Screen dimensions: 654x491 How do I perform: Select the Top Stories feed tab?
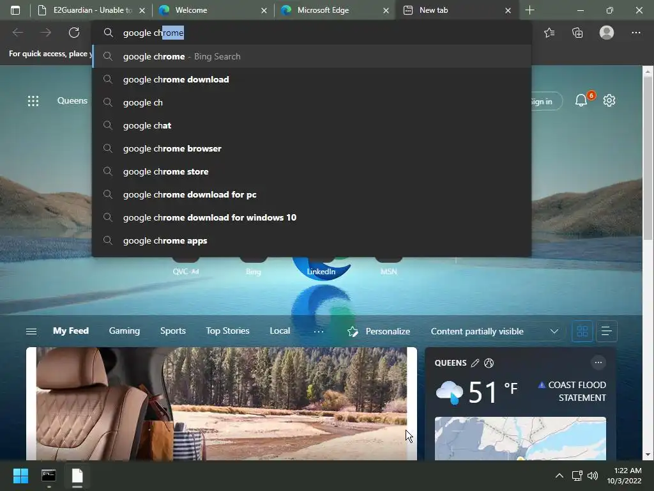[227, 331]
